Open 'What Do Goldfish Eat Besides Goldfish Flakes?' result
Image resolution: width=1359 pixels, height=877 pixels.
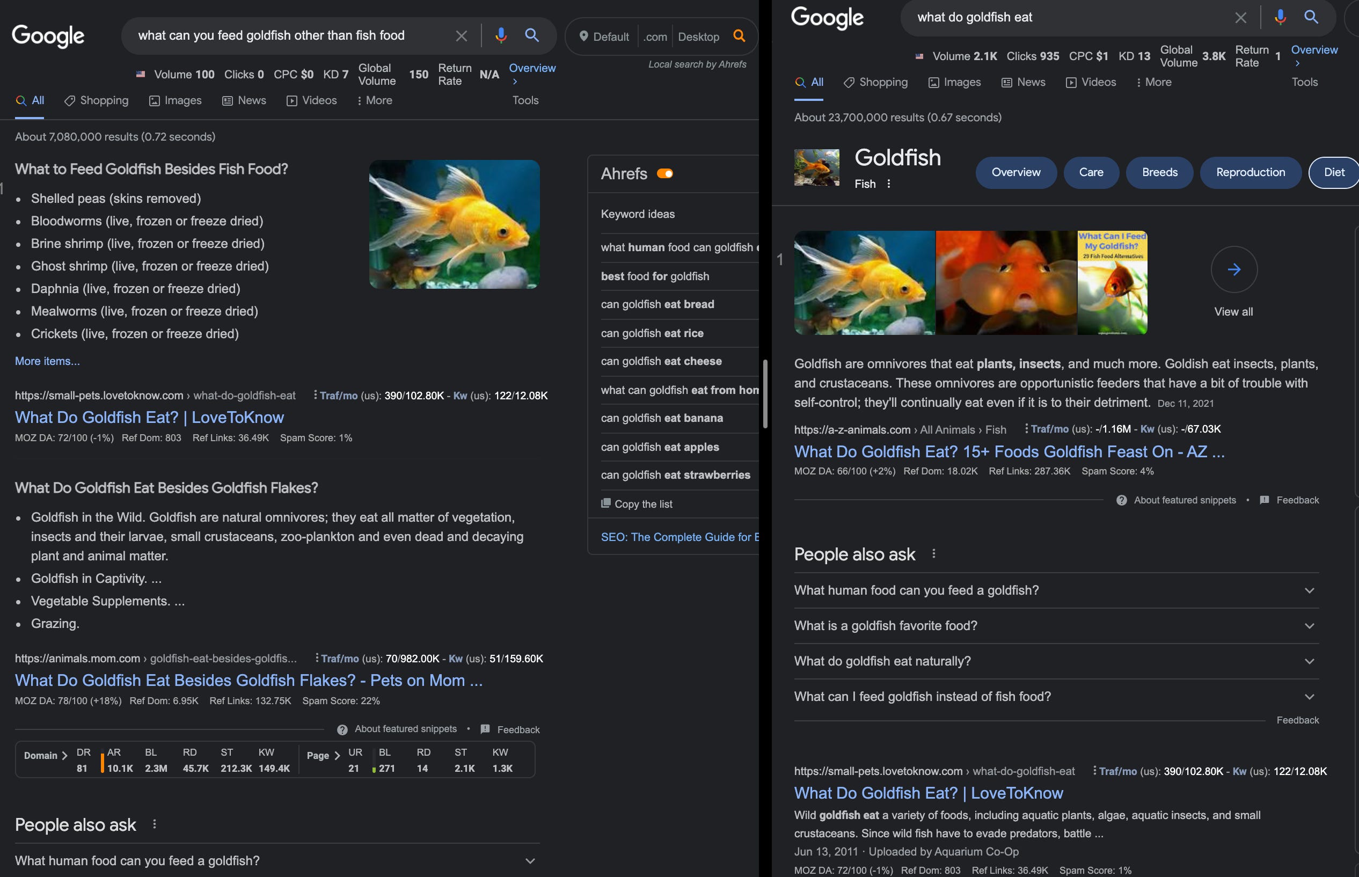[x=249, y=681]
